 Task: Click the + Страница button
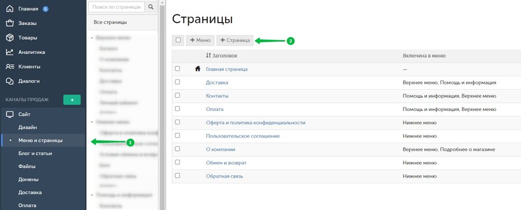pyautogui.click(x=235, y=40)
